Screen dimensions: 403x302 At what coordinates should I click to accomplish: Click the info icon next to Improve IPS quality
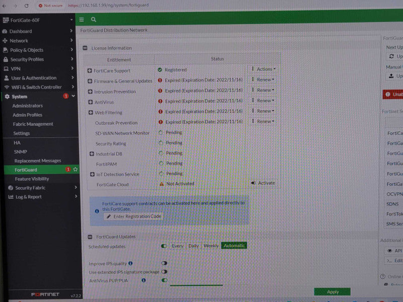[130, 263]
